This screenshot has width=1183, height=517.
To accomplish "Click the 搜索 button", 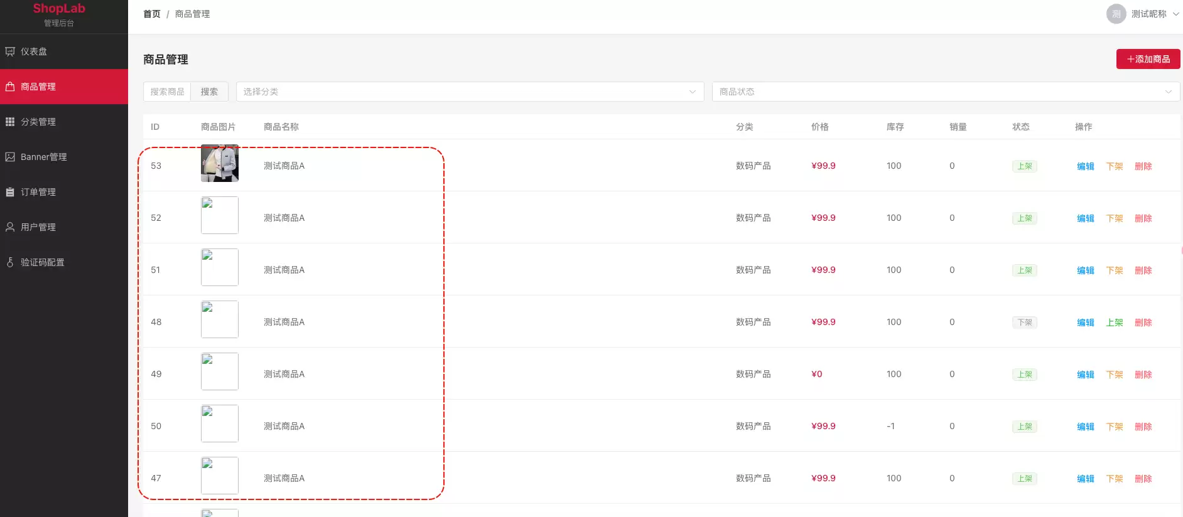I will [209, 92].
